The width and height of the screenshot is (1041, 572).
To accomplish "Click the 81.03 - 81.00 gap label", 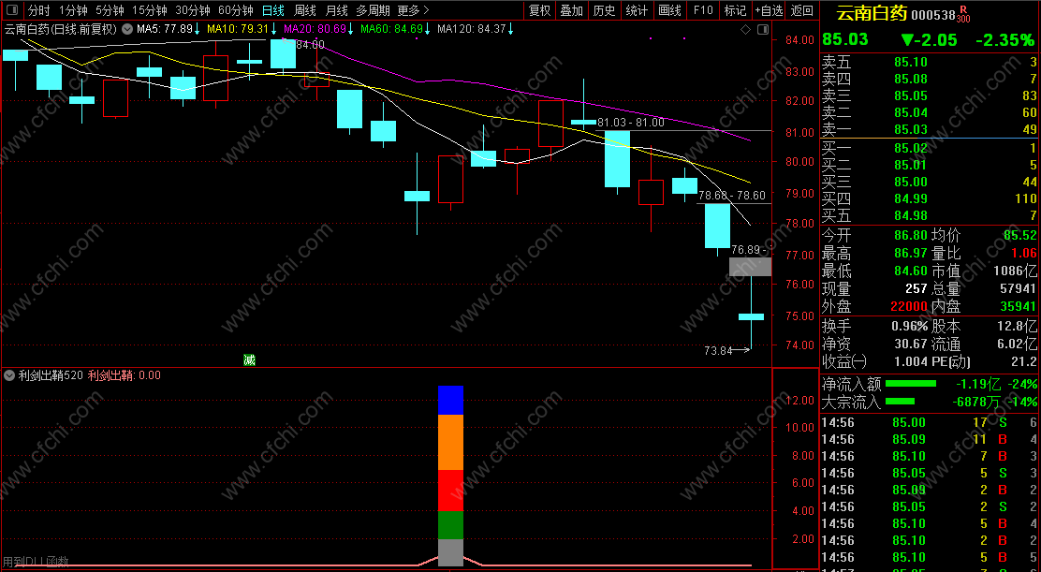I will (631, 122).
